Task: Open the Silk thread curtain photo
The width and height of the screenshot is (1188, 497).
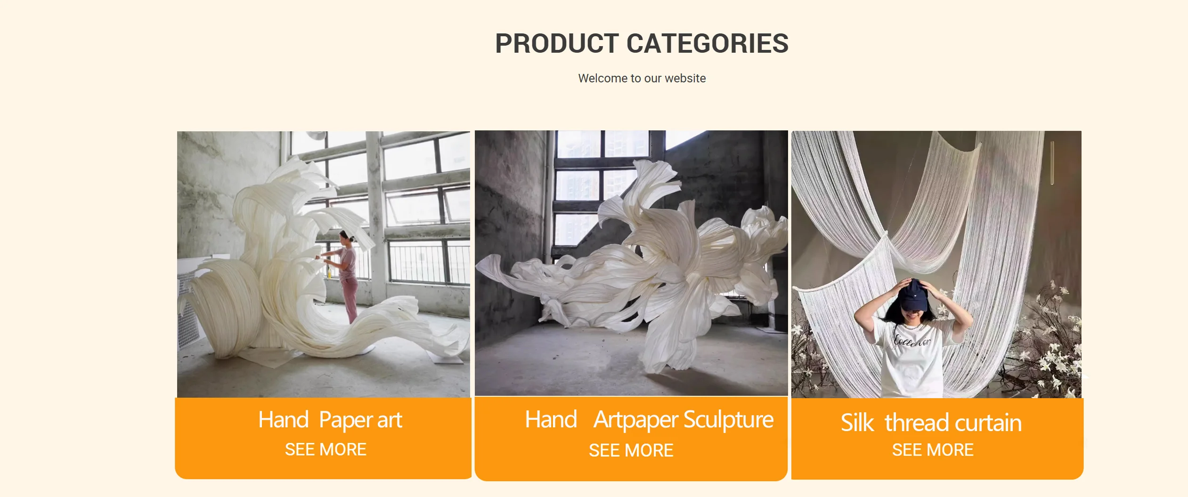Action: pos(936,265)
